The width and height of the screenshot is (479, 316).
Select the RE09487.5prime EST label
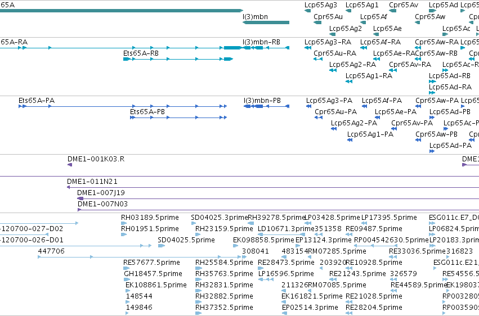tap(374, 229)
